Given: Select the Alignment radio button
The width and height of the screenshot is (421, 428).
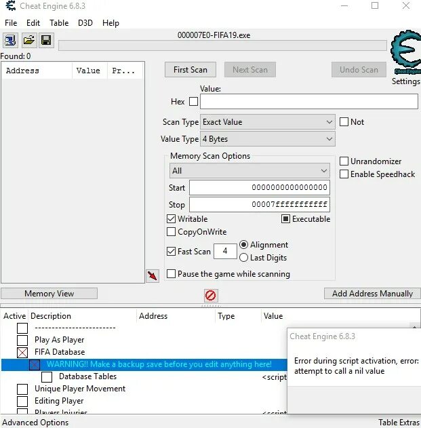Looking at the screenshot, I should pos(243,245).
